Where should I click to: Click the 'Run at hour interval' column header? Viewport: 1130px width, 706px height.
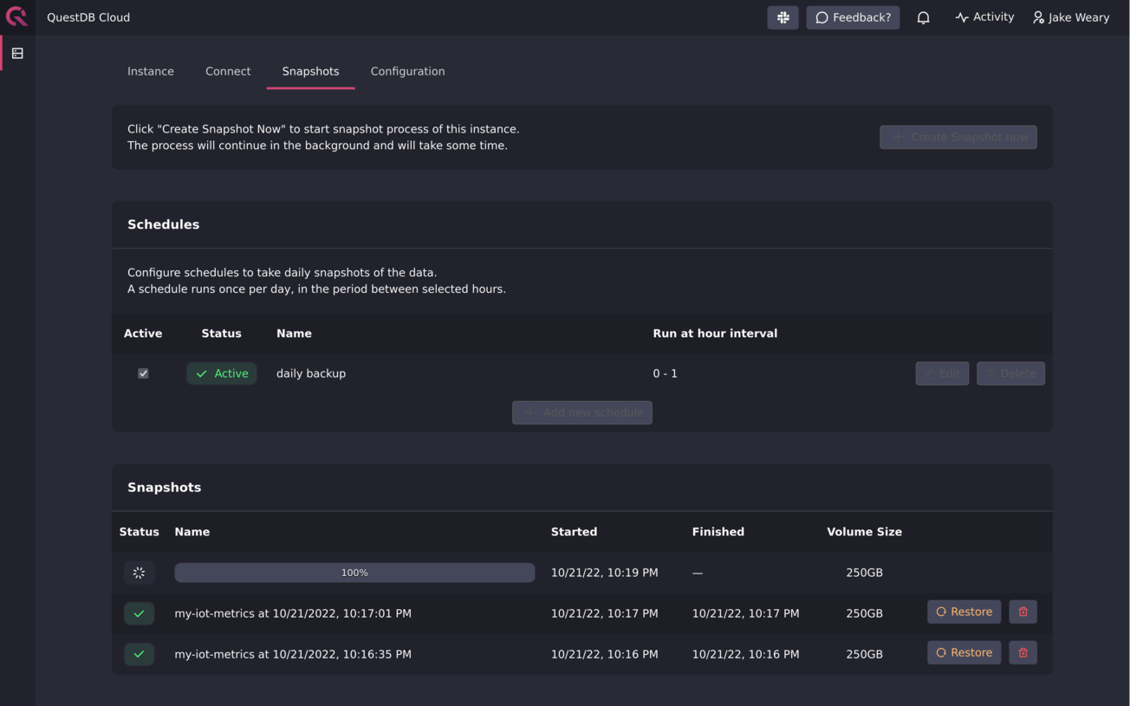coord(715,334)
